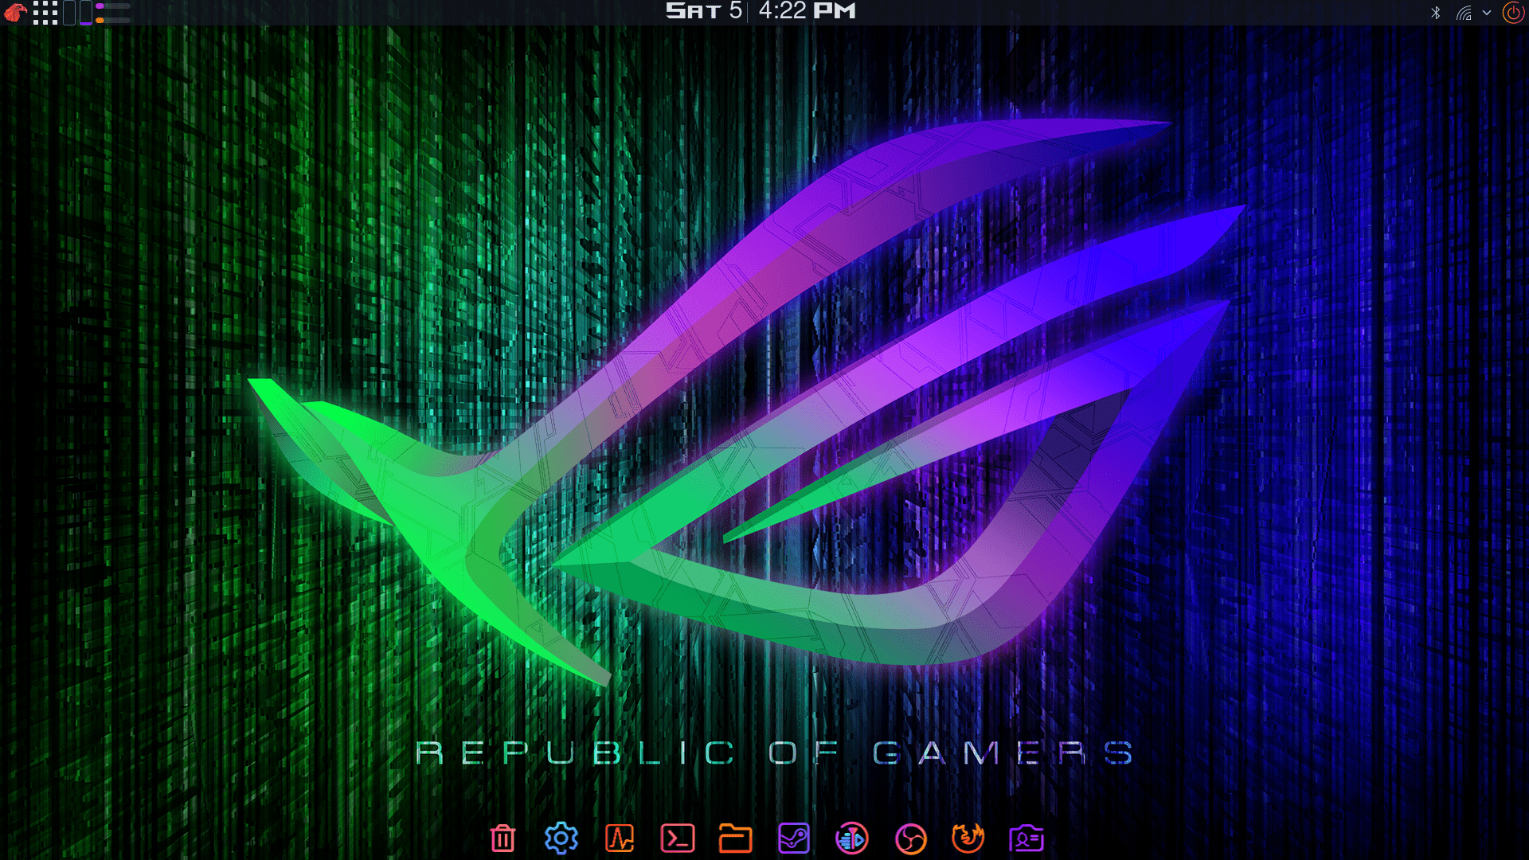Open the file manager folder icon
Image resolution: width=1529 pixels, height=860 pixels.
[x=735, y=838]
